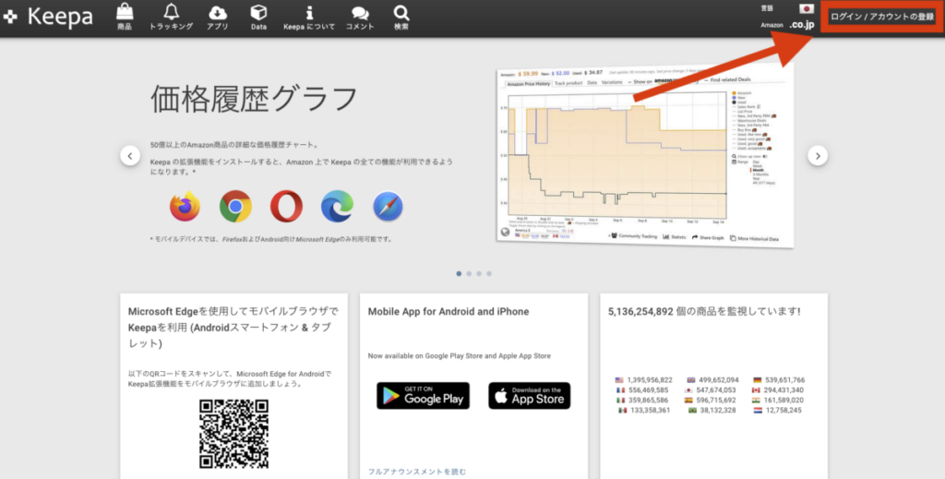
Task: Go to the next carousel slide
Action: click(x=818, y=155)
